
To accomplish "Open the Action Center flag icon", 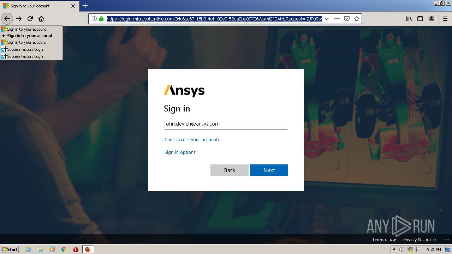I will pyautogui.click(x=418, y=249).
